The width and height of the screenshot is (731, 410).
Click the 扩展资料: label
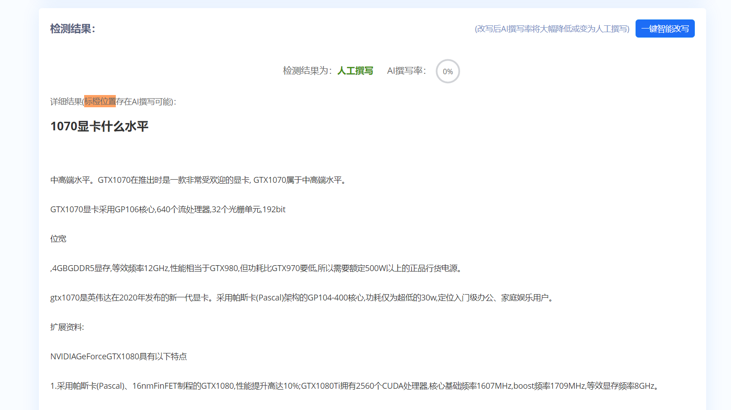(x=67, y=327)
